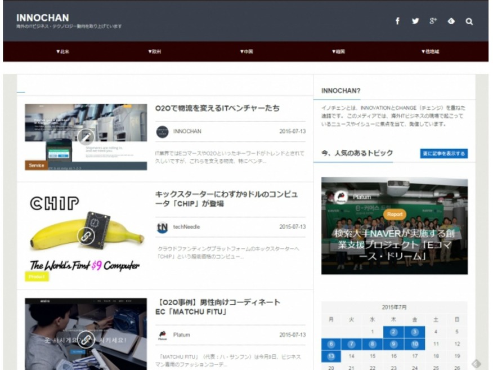Click the 更に記事を表示する button
The width and height of the screenshot is (493, 370).
point(443,154)
